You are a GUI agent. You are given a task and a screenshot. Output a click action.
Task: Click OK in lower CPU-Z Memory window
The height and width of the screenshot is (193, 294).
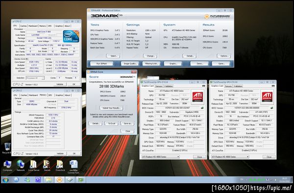[x=74, y=153]
